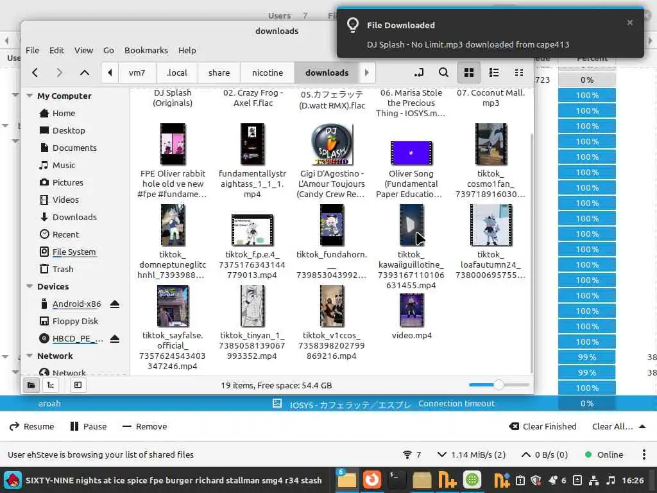Open the terminal from the taskbar
Screen dimensions: 657x493
coord(397,480)
